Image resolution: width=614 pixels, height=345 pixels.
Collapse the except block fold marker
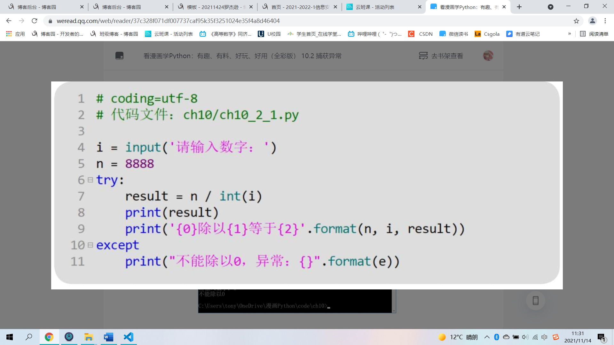tap(91, 245)
